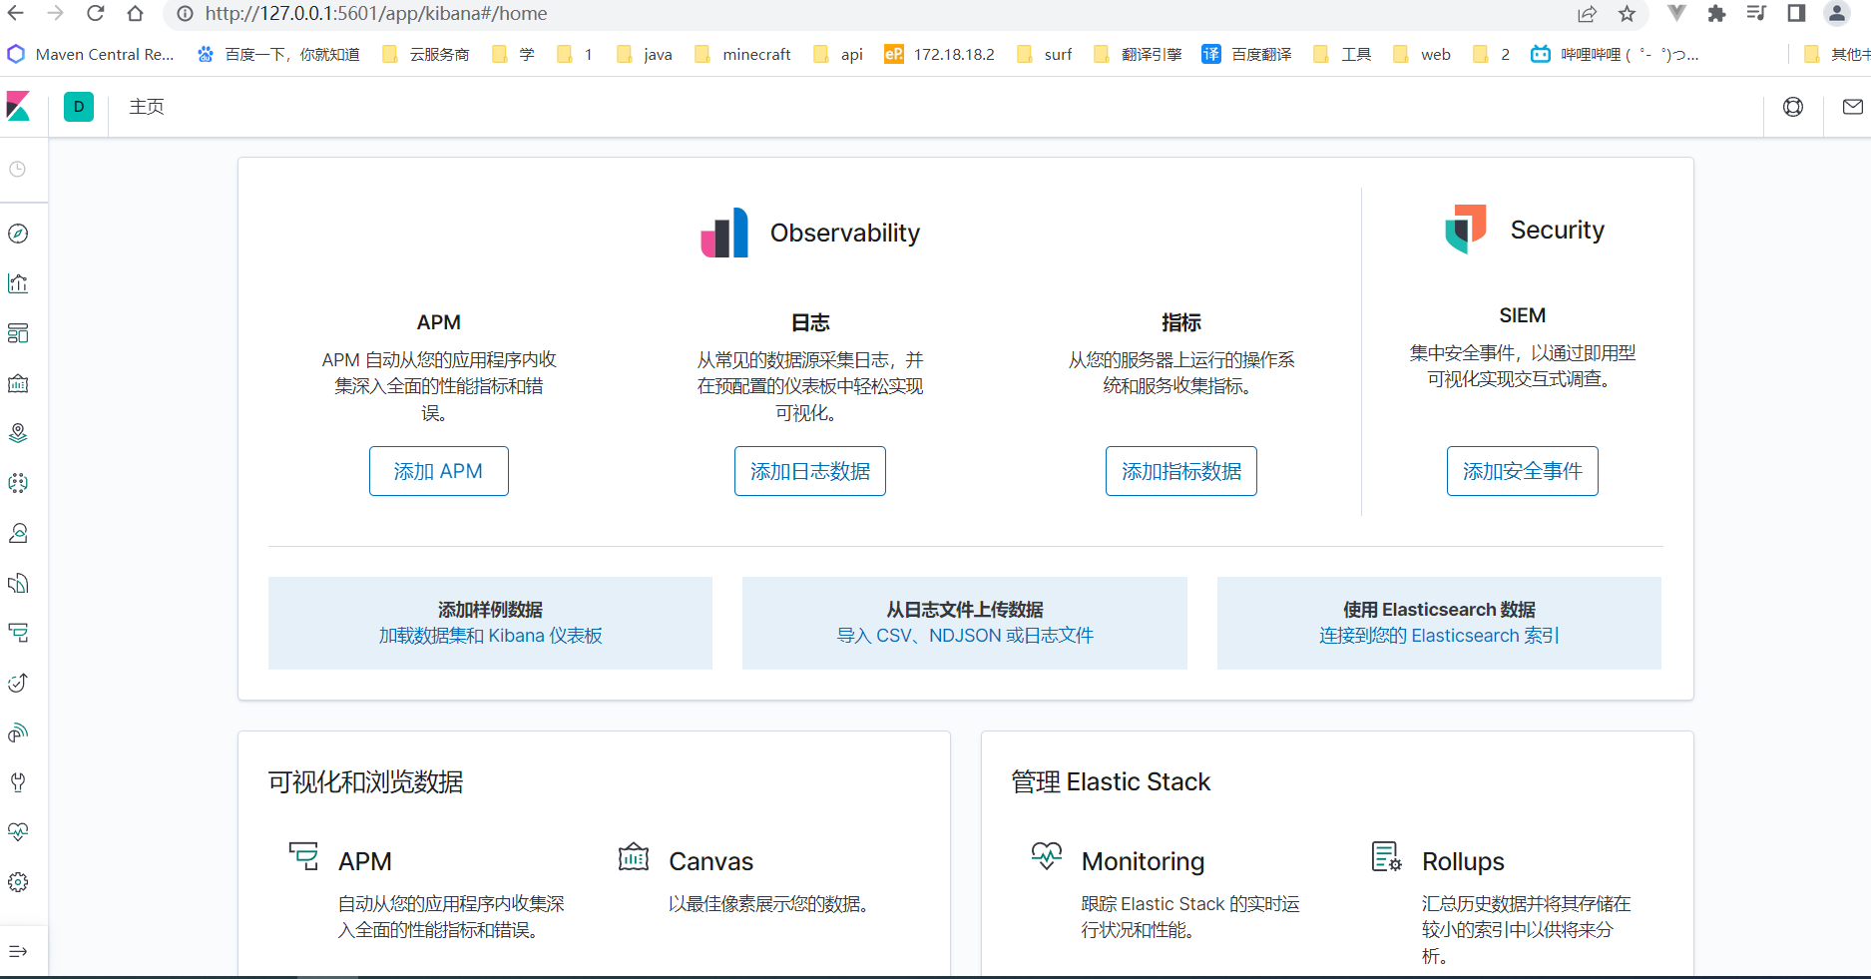Open Maps from the left sidebar
1871x979 pixels.
coord(18,433)
